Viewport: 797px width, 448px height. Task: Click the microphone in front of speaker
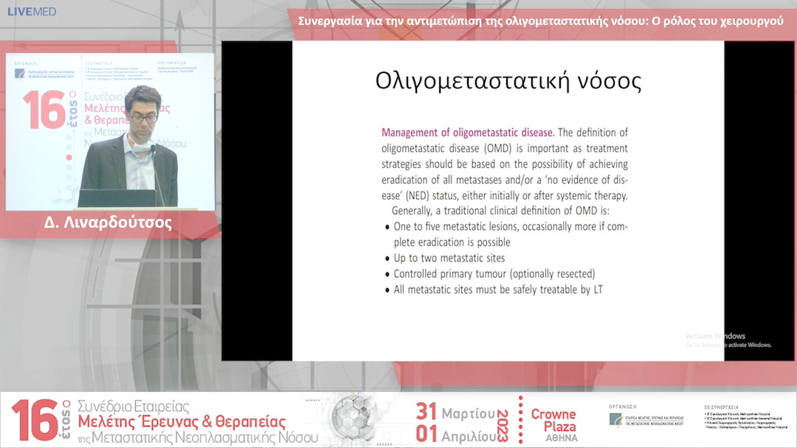(x=153, y=152)
